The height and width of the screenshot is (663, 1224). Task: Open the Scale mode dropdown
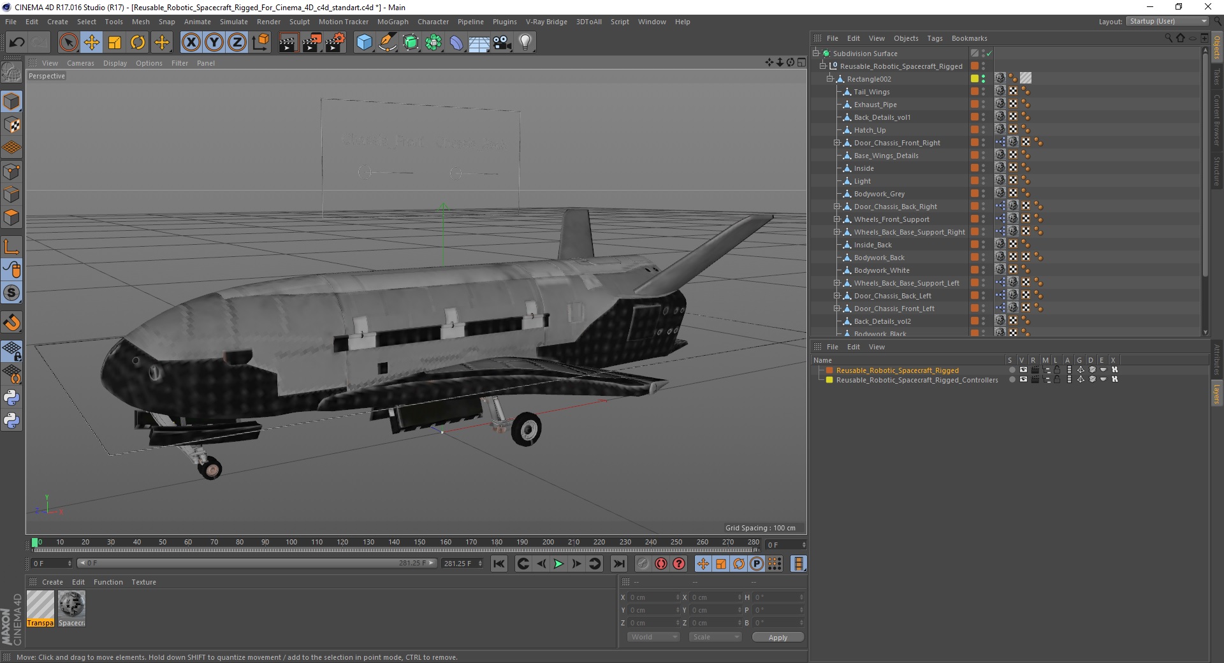coord(715,637)
